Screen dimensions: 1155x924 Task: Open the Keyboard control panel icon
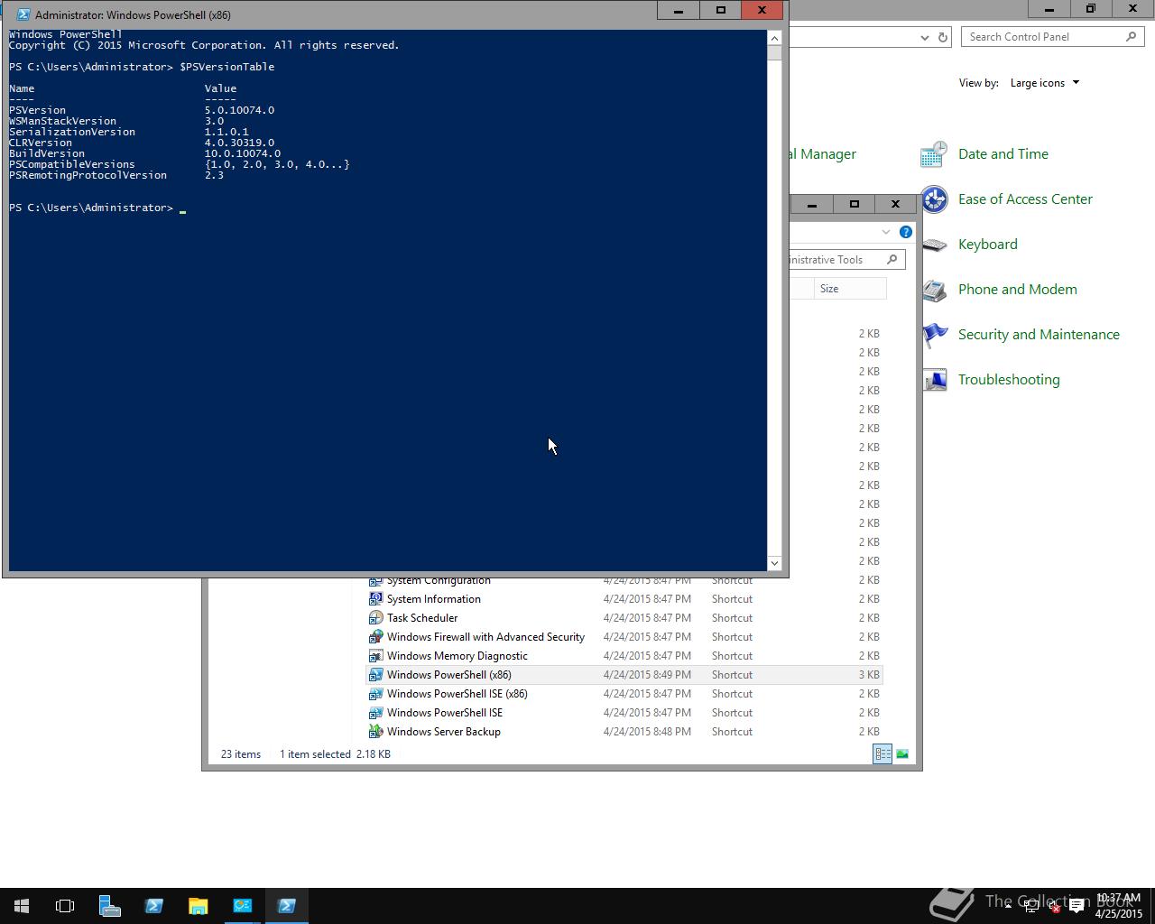tap(934, 245)
